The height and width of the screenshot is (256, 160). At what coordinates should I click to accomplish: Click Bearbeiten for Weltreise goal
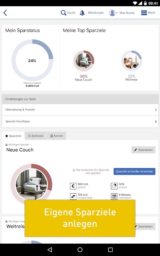[x=145, y=226]
